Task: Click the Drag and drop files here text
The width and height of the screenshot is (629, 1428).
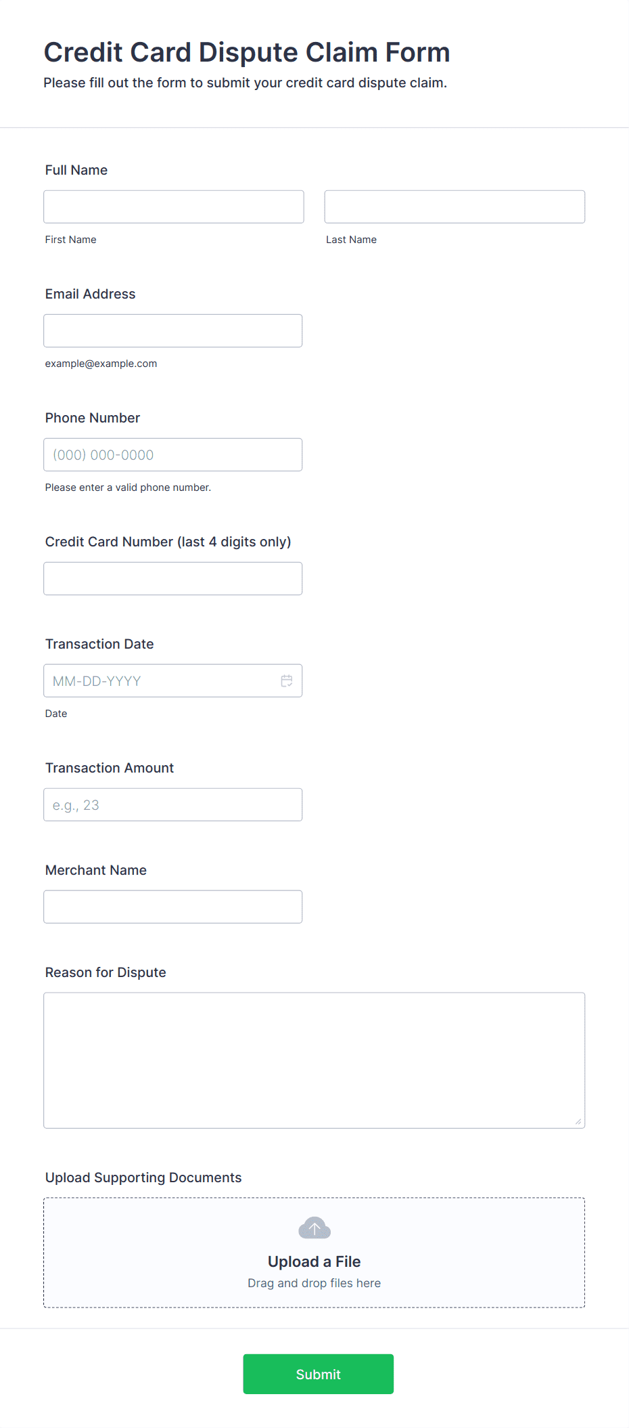Action: pyautogui.click(x=314, y=1283)
